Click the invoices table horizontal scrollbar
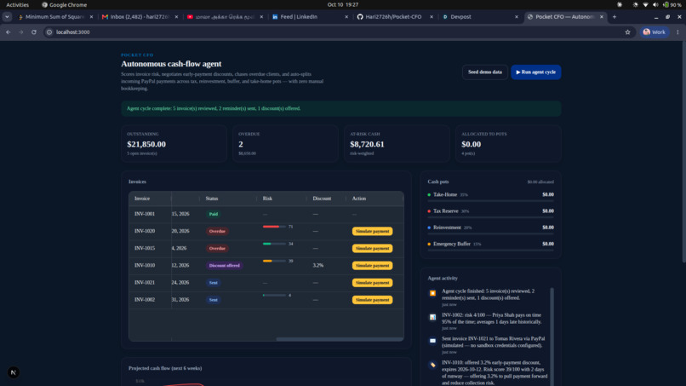Viewport: 686px width, 386px height. (340, 339)
